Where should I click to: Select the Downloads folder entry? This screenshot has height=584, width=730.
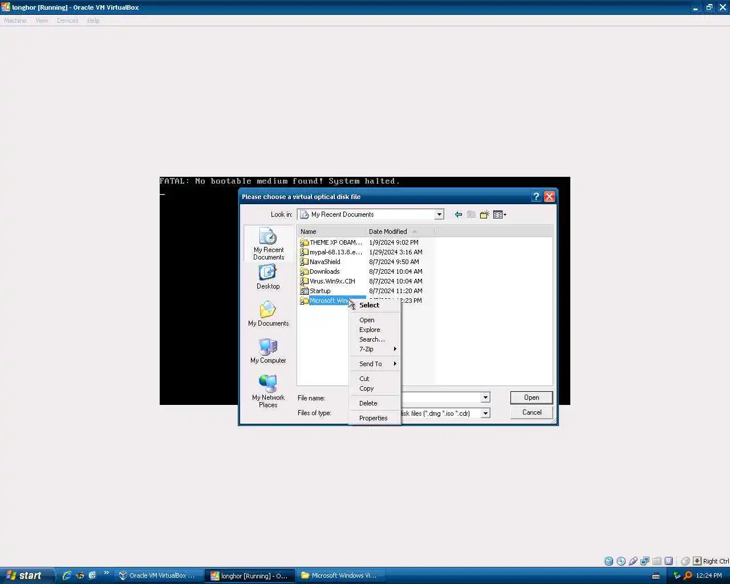[320, 271]
